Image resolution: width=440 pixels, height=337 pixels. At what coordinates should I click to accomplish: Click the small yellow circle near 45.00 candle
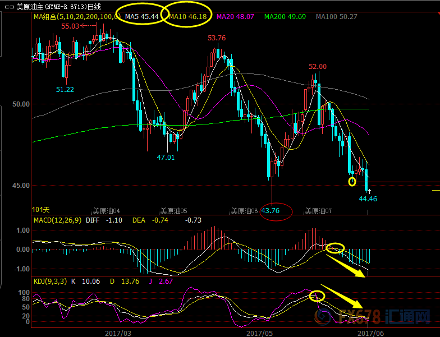tap(352, 181)
